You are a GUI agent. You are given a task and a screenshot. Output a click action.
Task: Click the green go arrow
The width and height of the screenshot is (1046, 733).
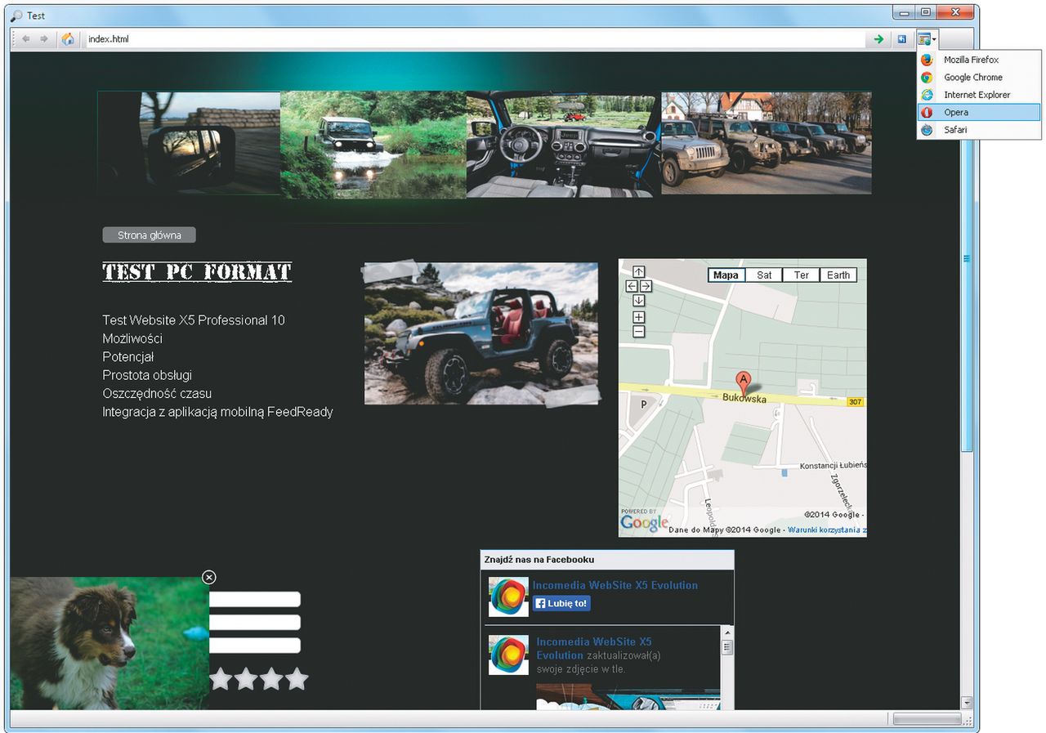coord(878,38)
